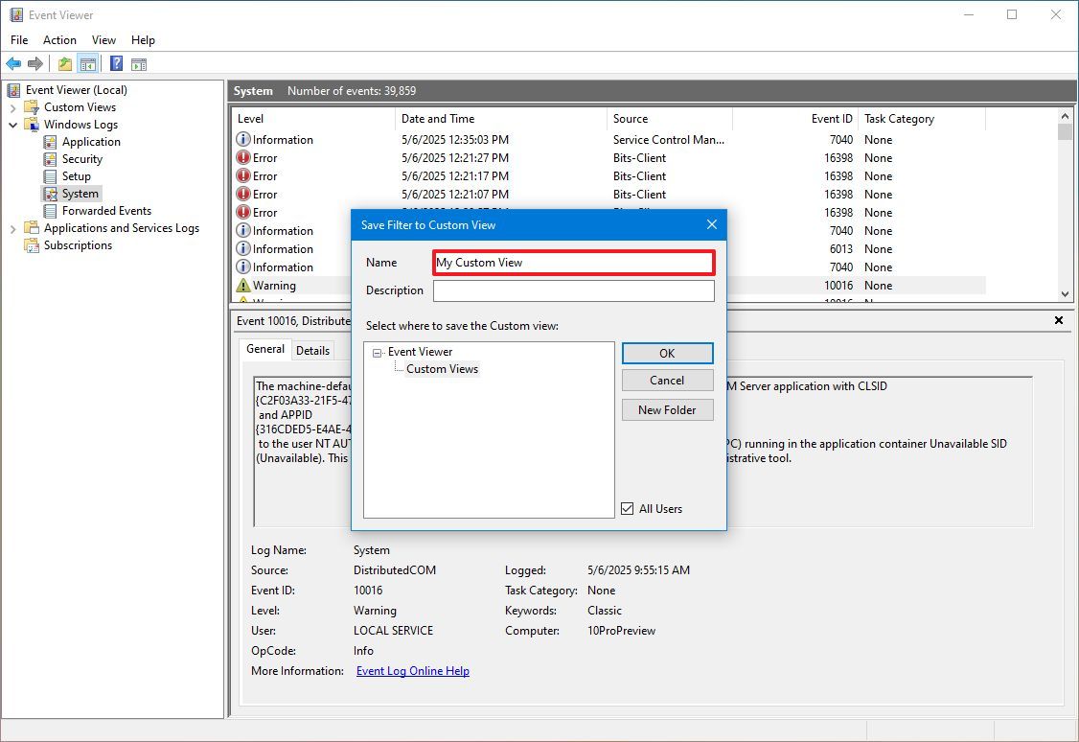
Task: Open the Action menu
Action: 59,40
